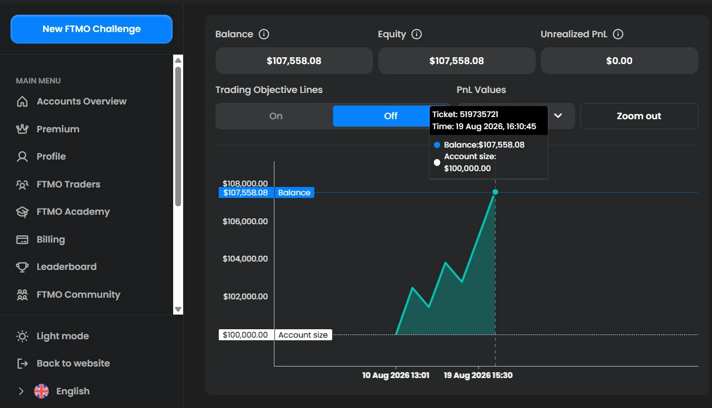Click sidebar scrollbar down arrow
The width and height of the screenshot is (712, 408).
[178, 309]
